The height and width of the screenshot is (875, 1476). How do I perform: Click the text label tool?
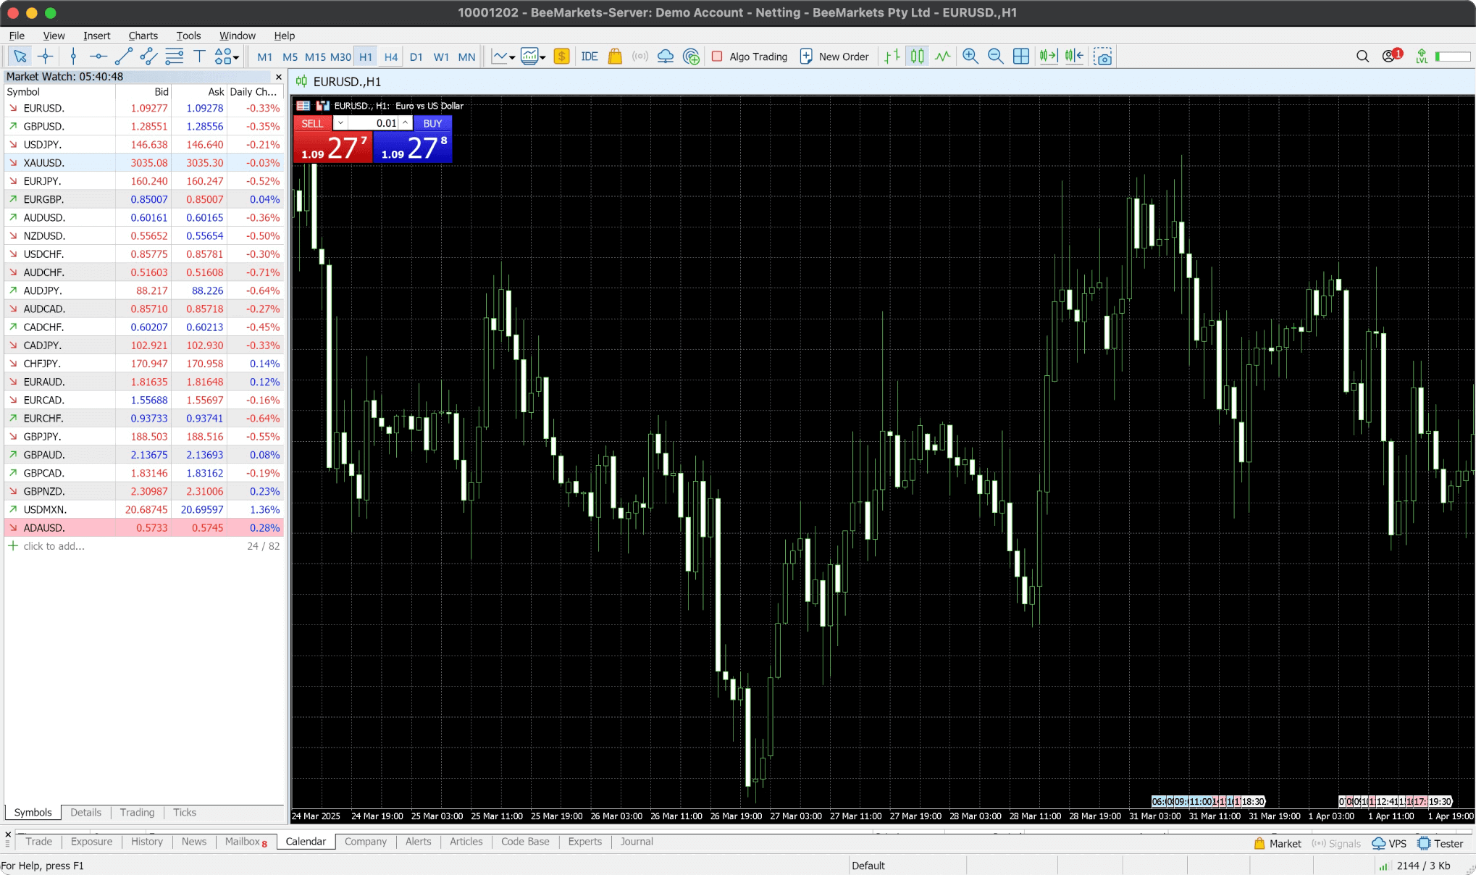pos(199,56)
